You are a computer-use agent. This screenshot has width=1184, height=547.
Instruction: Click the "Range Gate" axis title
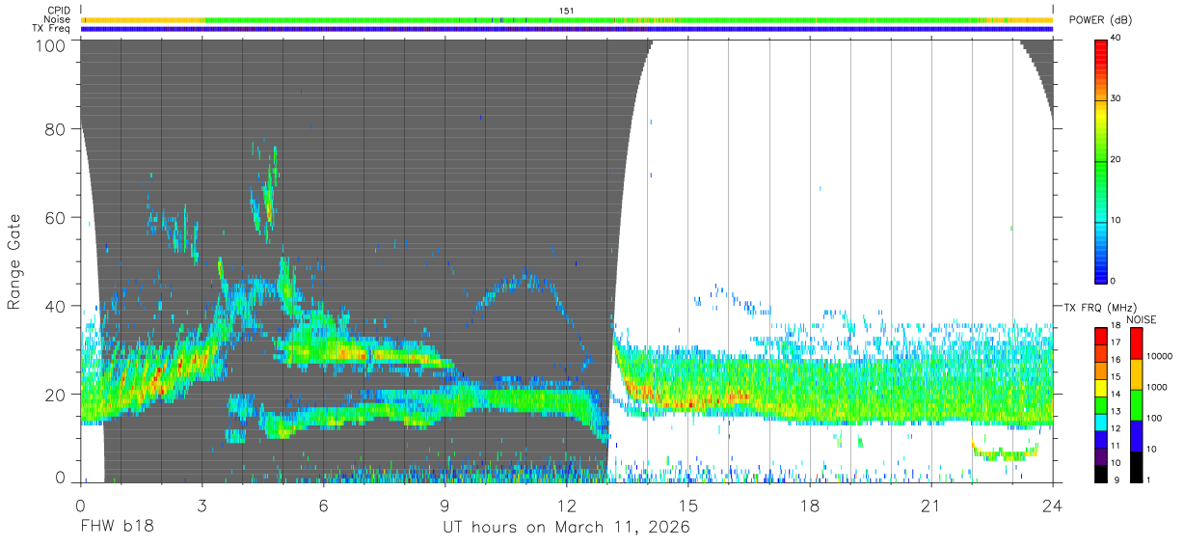click(x=15, y=262)
